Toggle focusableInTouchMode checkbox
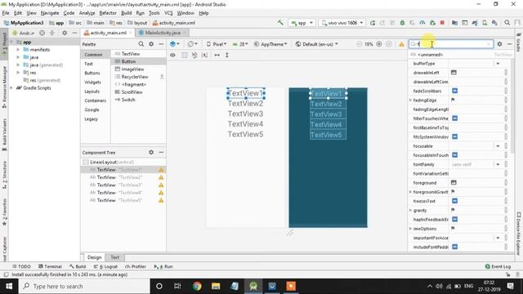 click(454, 155)
